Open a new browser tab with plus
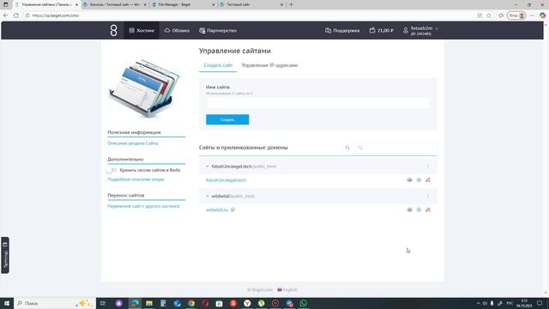 pyautogui.click(x=291, y=4)
